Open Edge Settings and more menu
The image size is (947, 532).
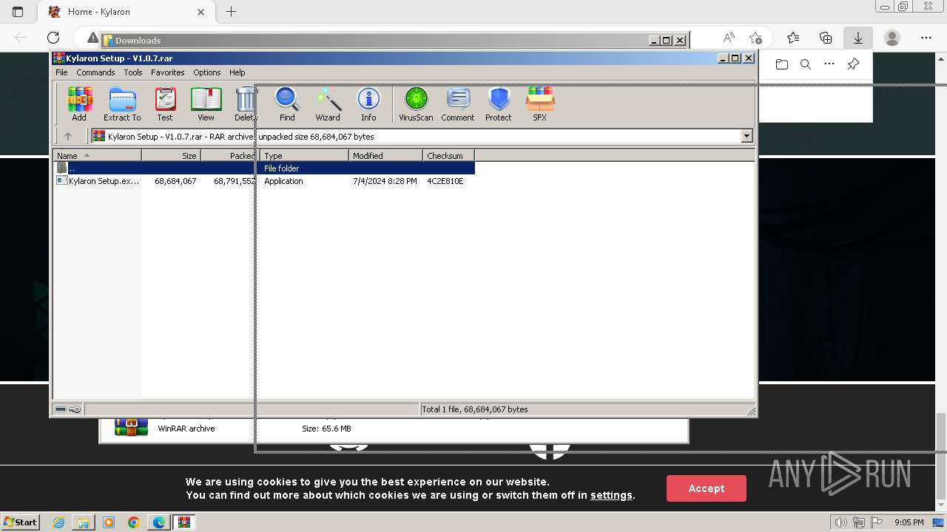click(926, 38)
